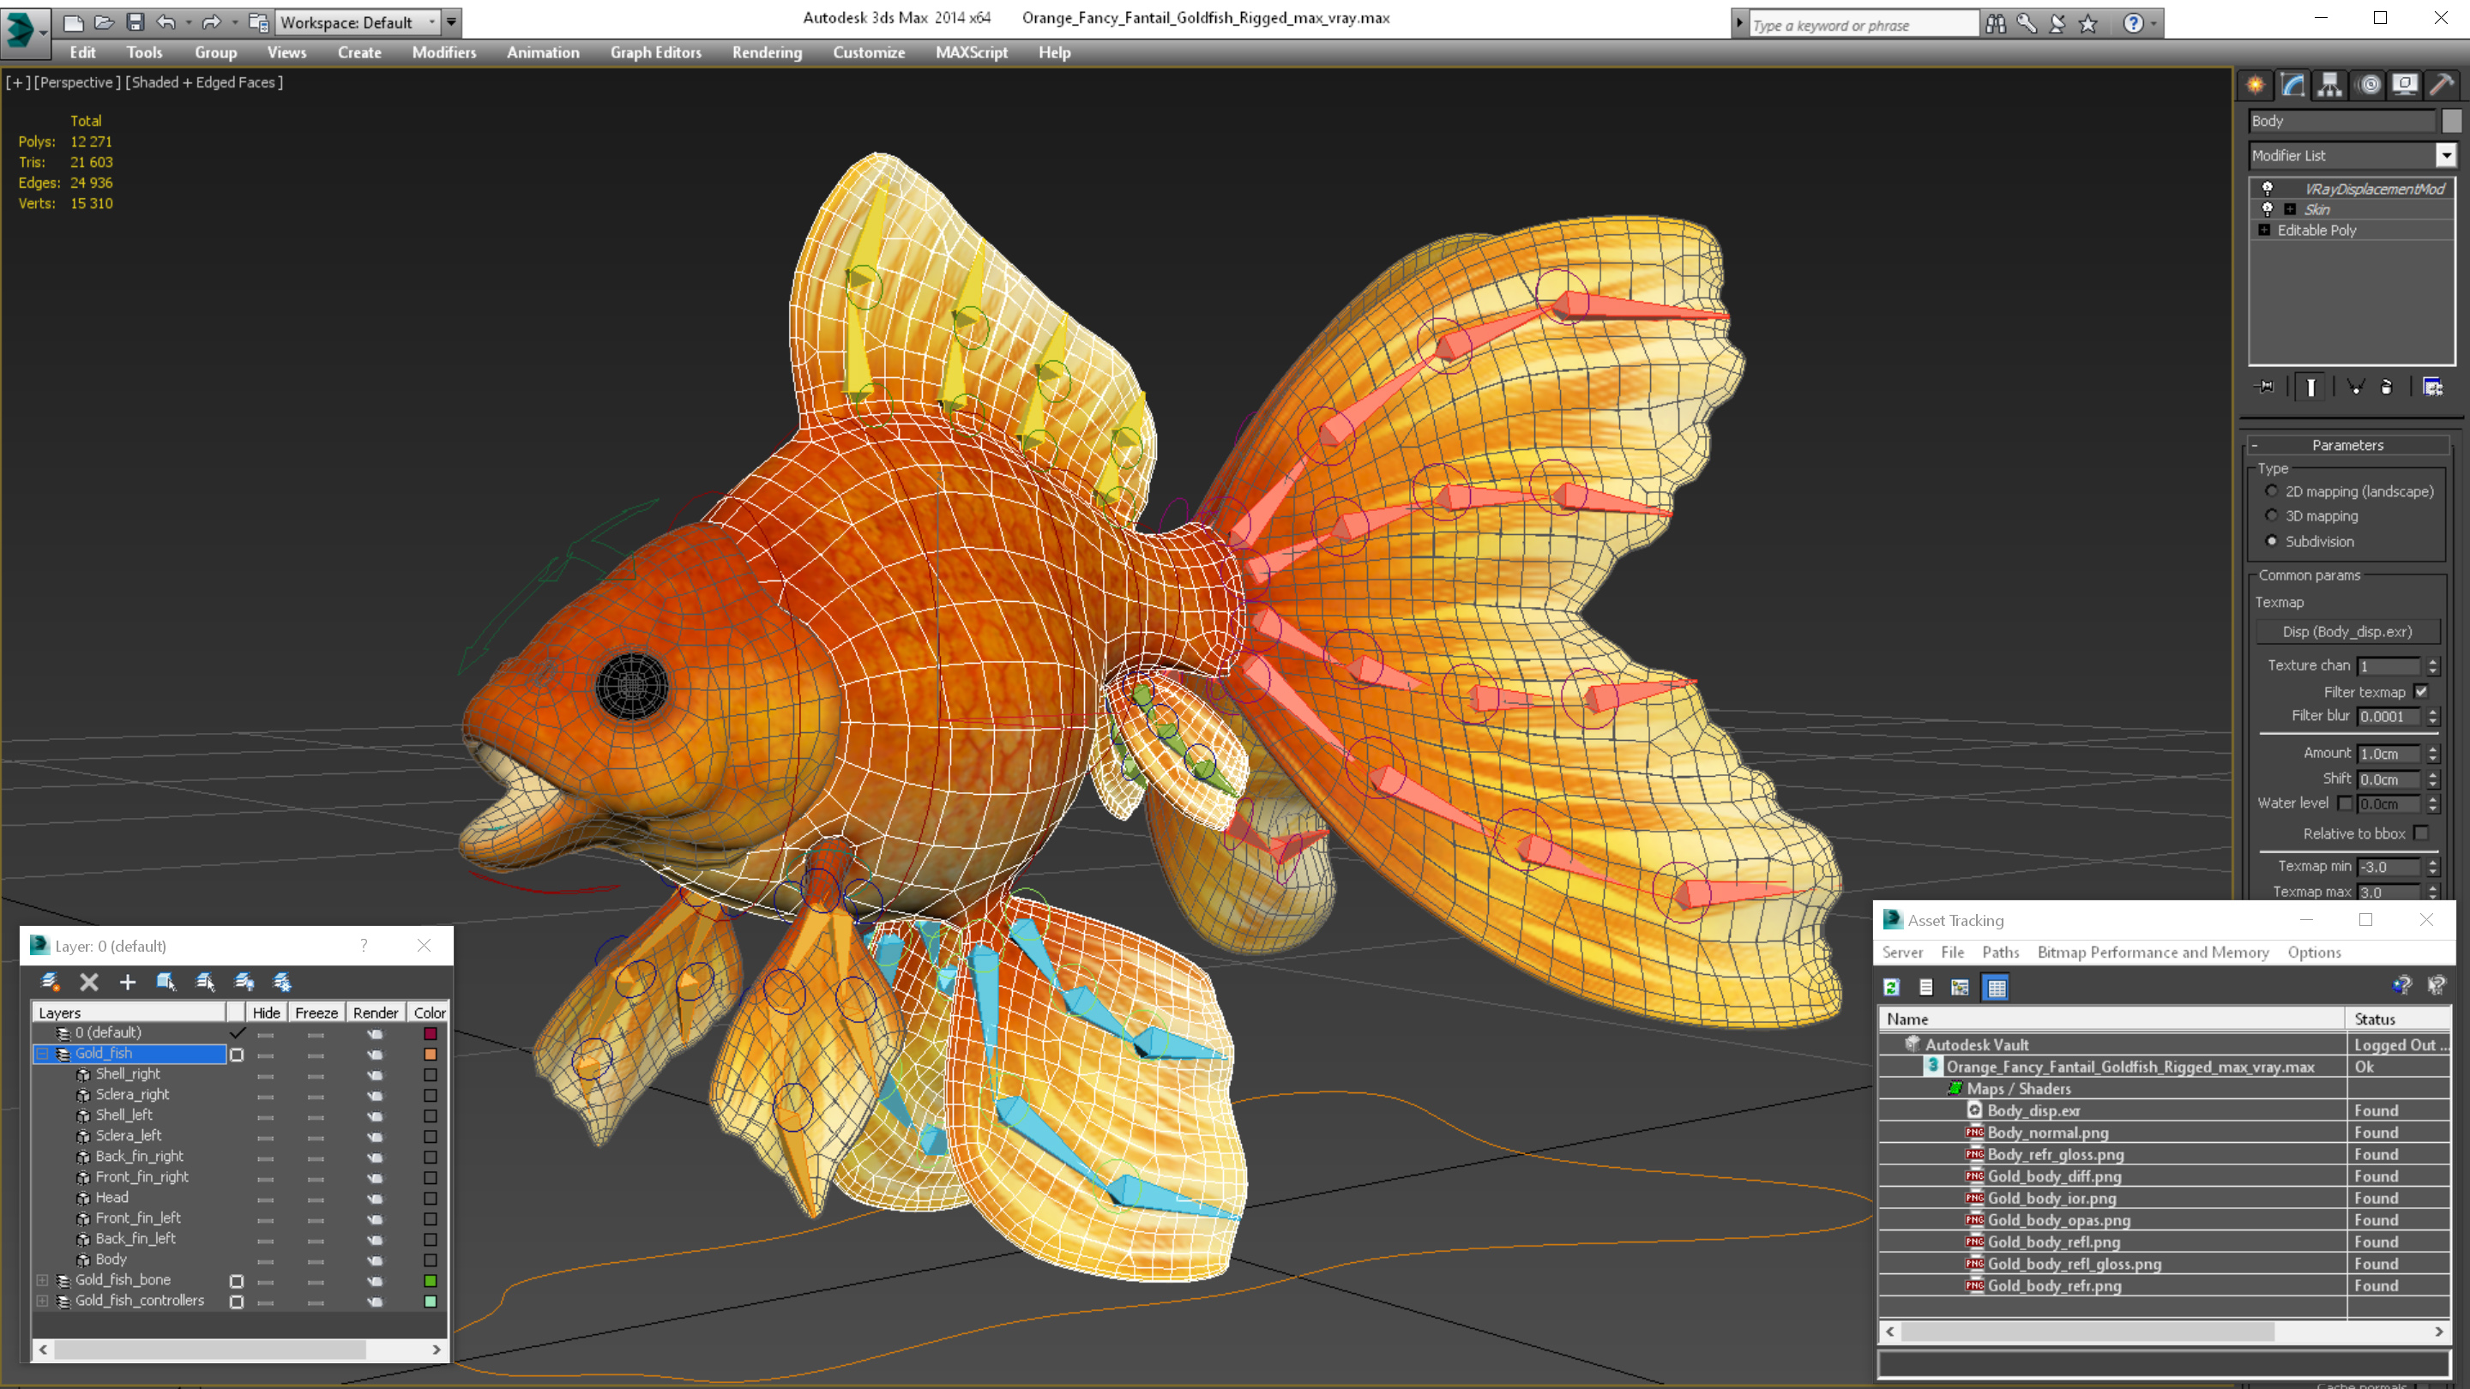
Task: Expand Editable Poly sub-levels
Action: coord(2264,230)
